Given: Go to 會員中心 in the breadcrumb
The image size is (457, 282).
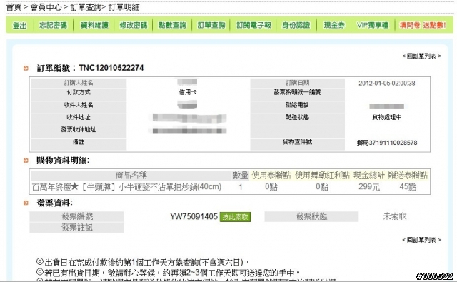Looking at the screenshot, I should click(x=46, y=7).
